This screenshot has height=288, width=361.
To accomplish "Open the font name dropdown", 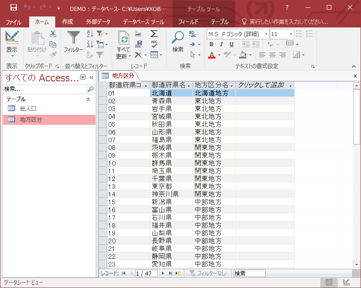I will [x=266, y=34].
